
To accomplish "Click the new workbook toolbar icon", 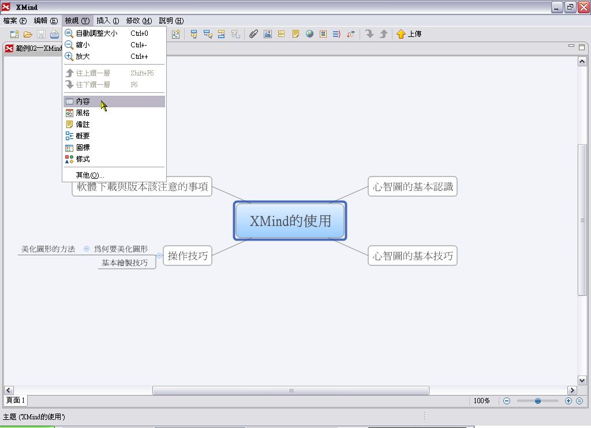I will pos(14,34).
